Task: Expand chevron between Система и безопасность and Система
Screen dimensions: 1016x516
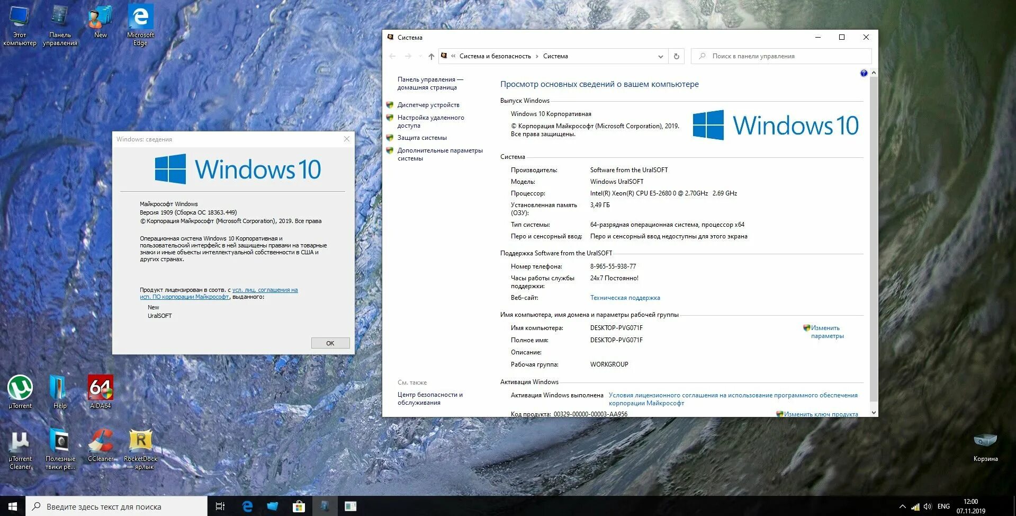Action: click(537, 56)
